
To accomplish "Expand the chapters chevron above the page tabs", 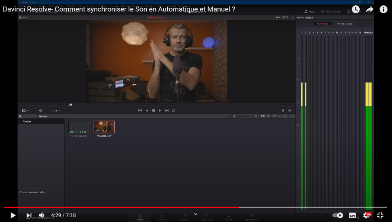I will coord(196,214).
